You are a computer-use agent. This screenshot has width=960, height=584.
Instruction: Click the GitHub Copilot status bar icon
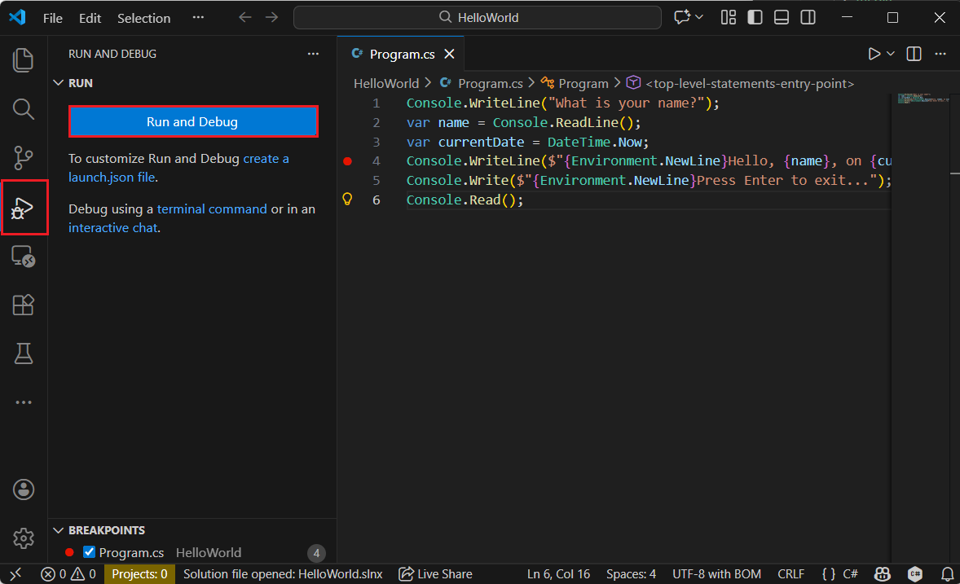coord(883,573)
